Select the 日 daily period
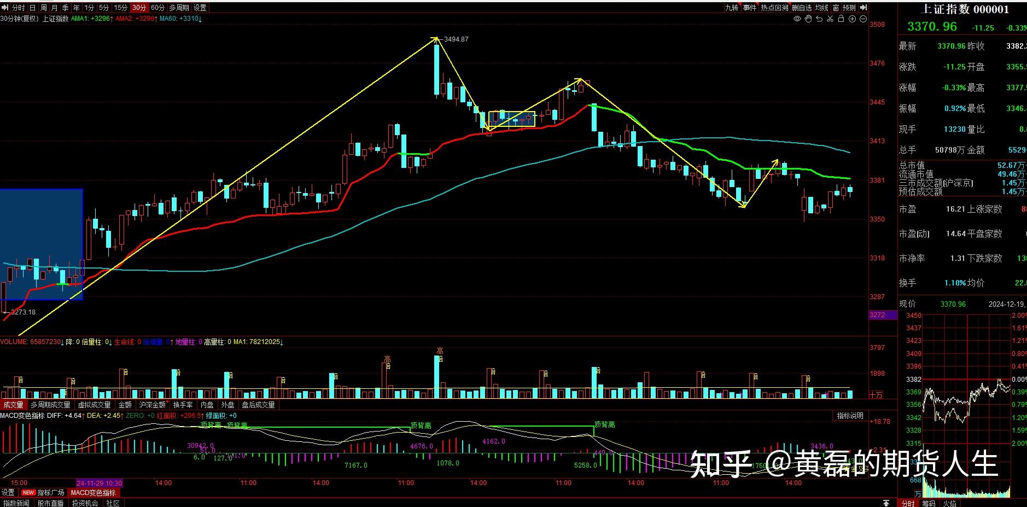Screen dimensions: 1027x507 pyautogui.click(x=32, y=8)
